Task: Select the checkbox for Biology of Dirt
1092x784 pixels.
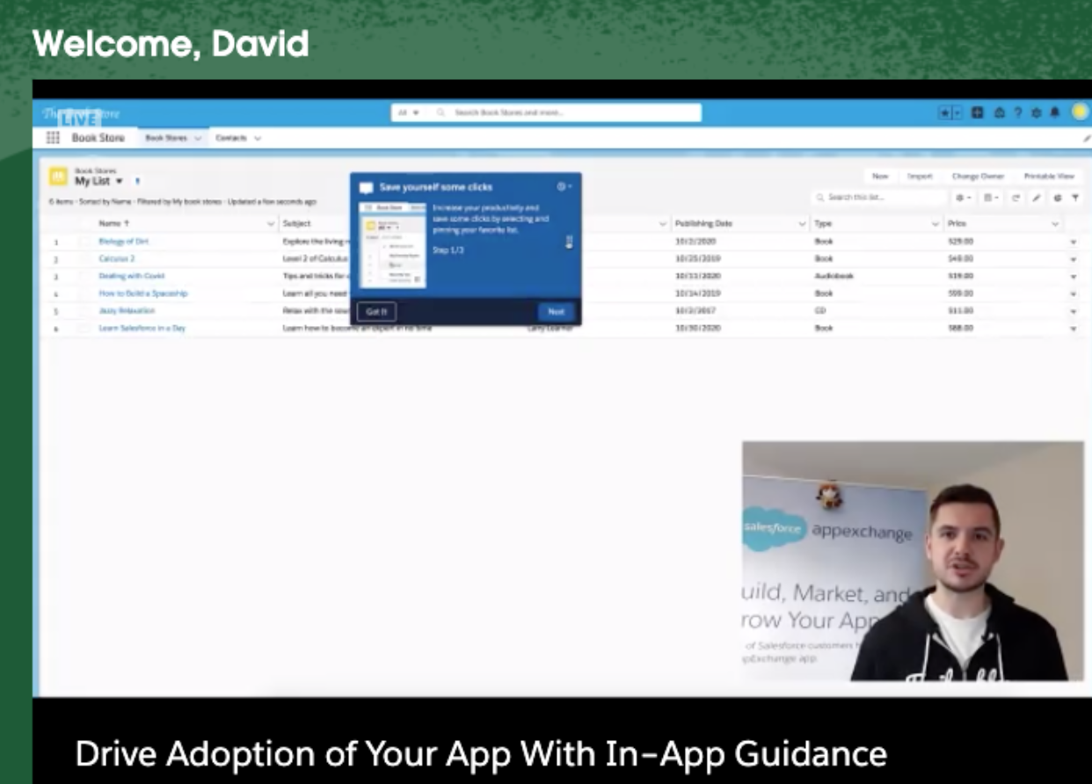Action: 84,241
